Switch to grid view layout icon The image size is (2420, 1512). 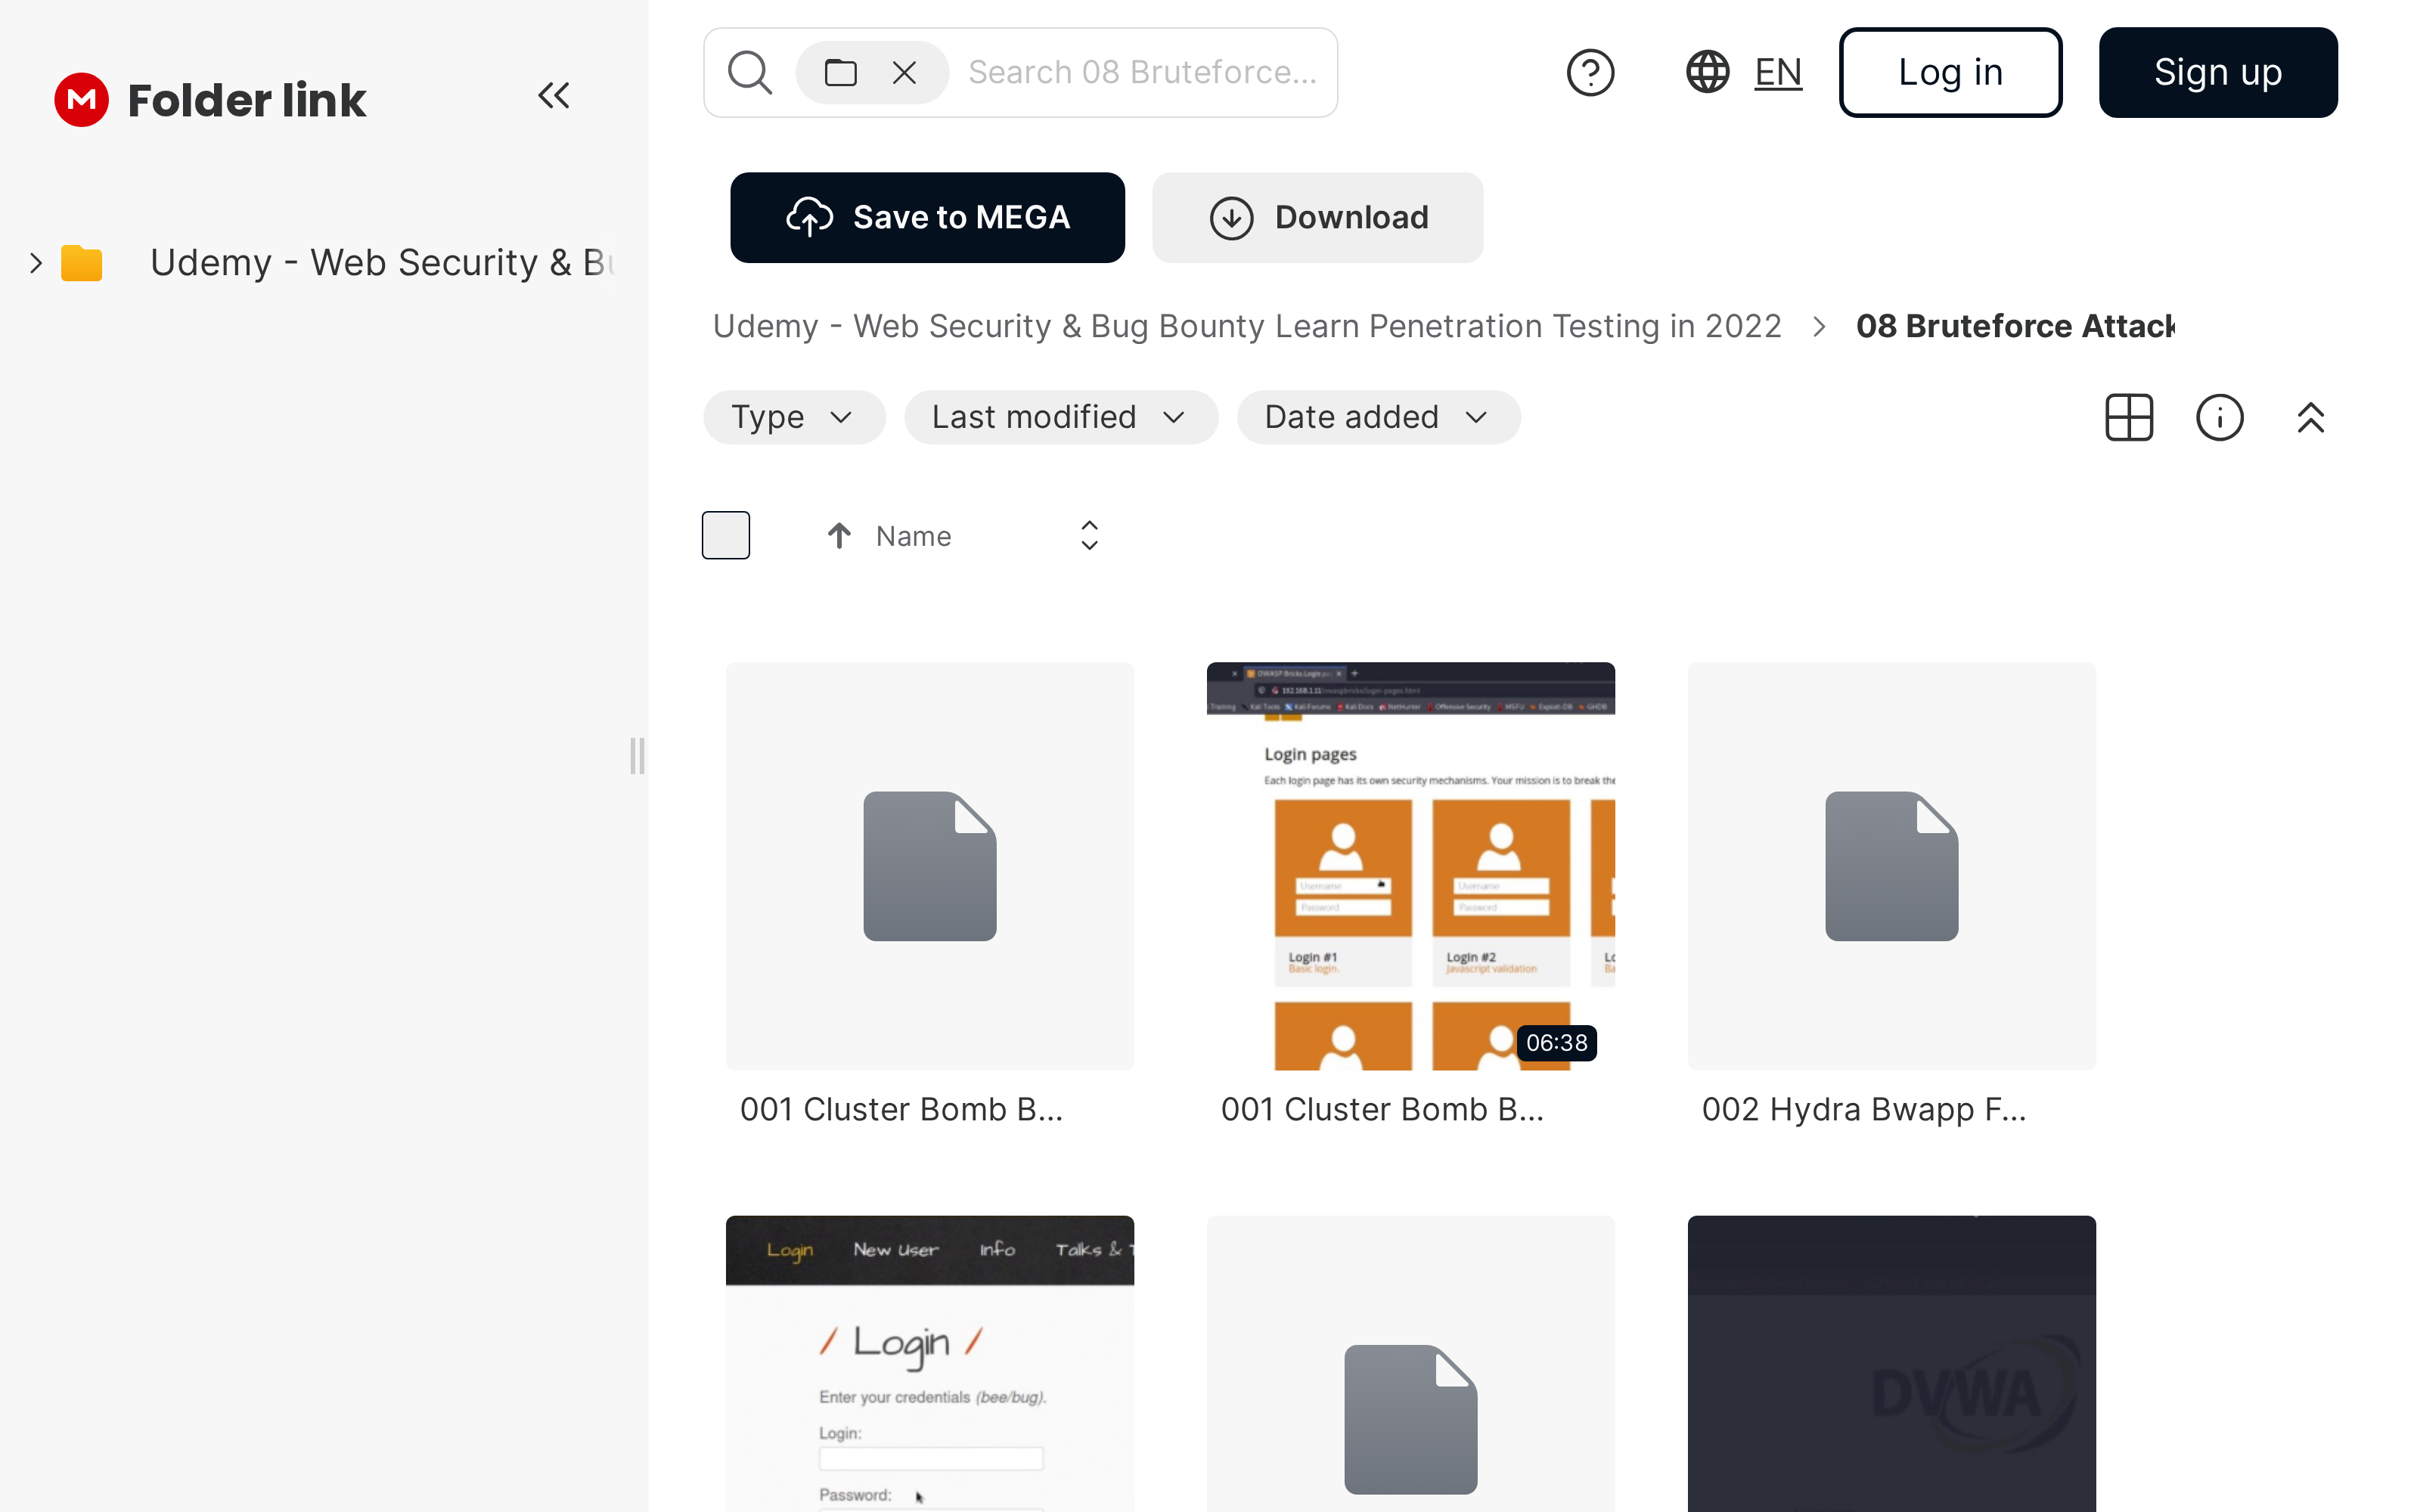pyautogui.click(x=2129, y=417)
